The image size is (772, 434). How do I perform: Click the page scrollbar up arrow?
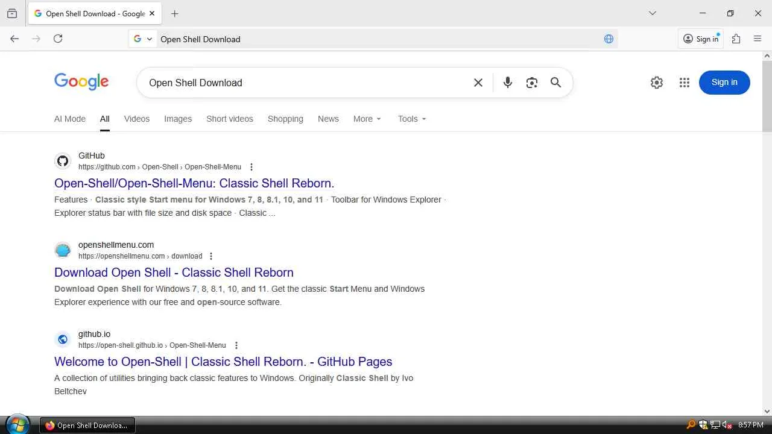pyautogui.click(x=767, y=56)
